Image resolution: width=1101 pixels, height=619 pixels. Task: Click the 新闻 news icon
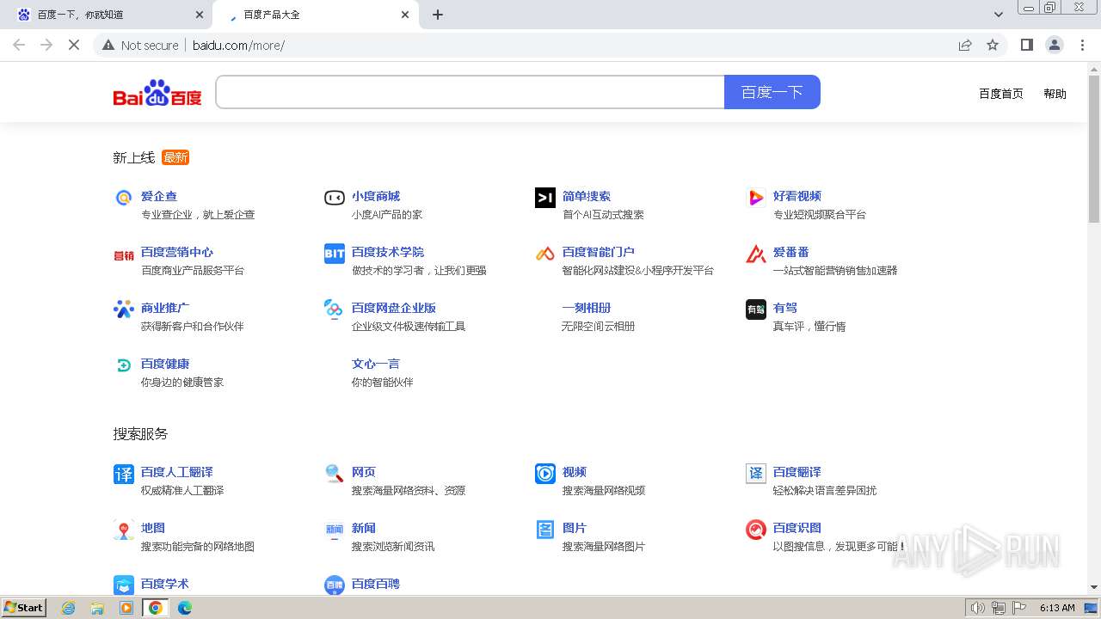click(x=335, y=530)
